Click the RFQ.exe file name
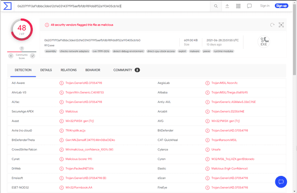Viewport: 297px width, 193px height. click(x=49, y=45)
